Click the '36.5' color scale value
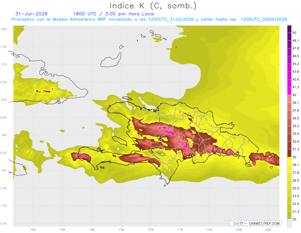Image resolution: width=301 pixels, height=233 pixels. coord(296,118)
